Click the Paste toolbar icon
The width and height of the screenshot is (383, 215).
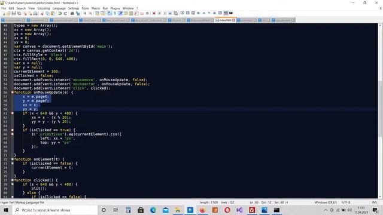53,13
